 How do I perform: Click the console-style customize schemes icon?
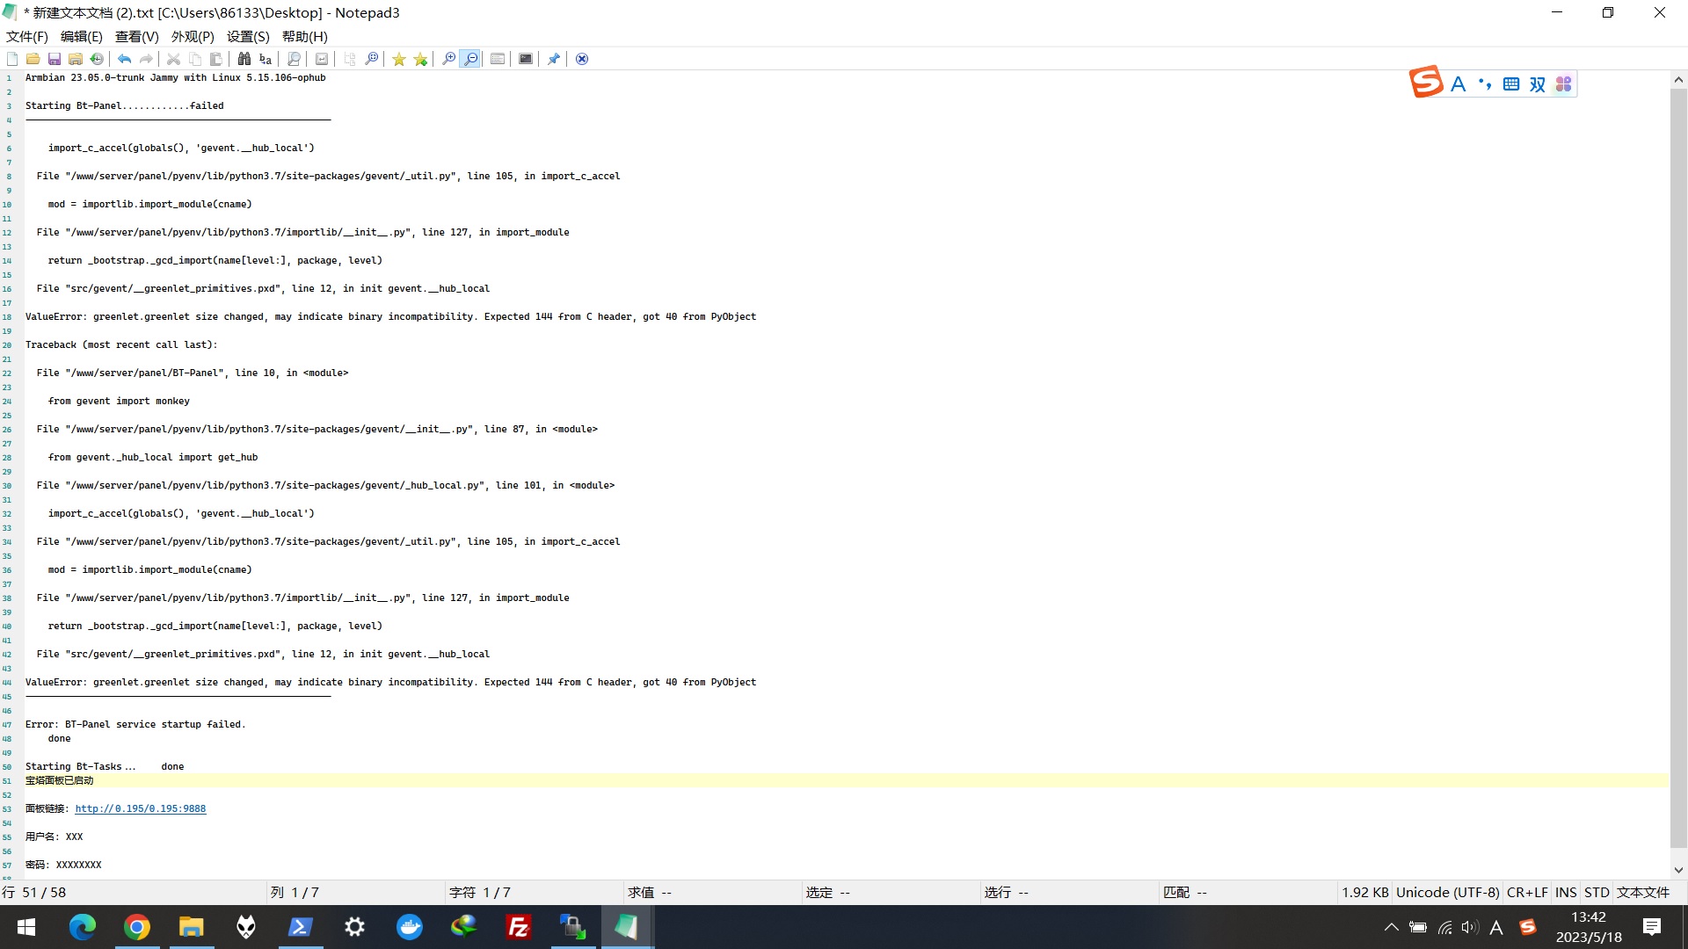tap(526, 59)
